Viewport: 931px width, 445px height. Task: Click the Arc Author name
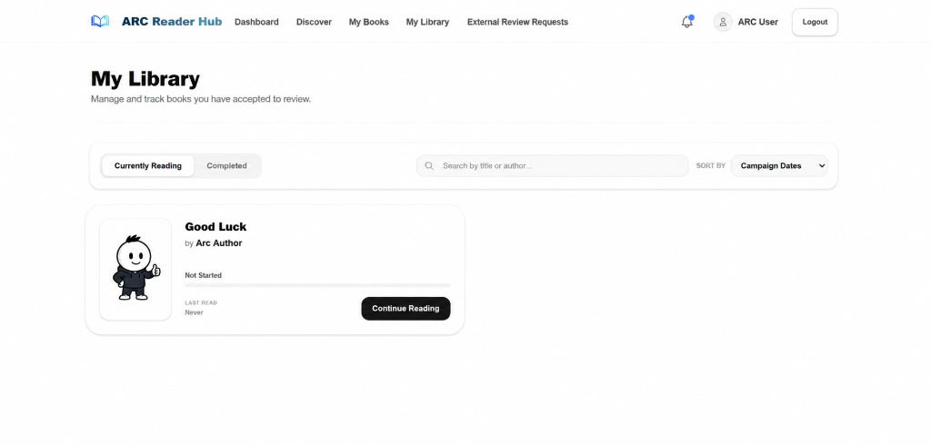(x=219, y=243)
